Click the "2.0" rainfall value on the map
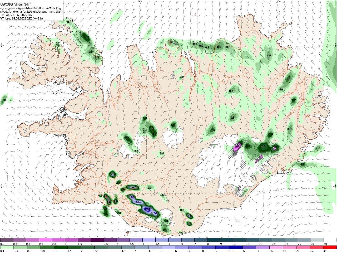This screenshot has height=253, width=337. point(127,138)
